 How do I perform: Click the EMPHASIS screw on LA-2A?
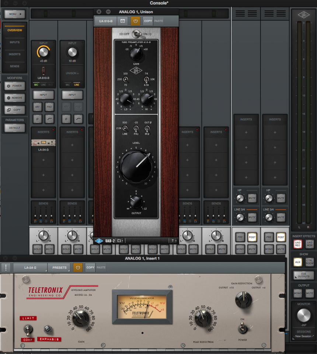(x=48, y=329)
